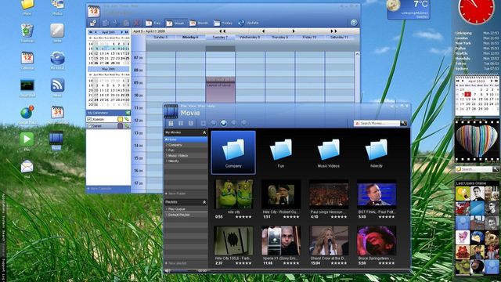501x282 pixels.
Task: Select Tuesday 7 column header in Calendar
Action: coord(220,38)
